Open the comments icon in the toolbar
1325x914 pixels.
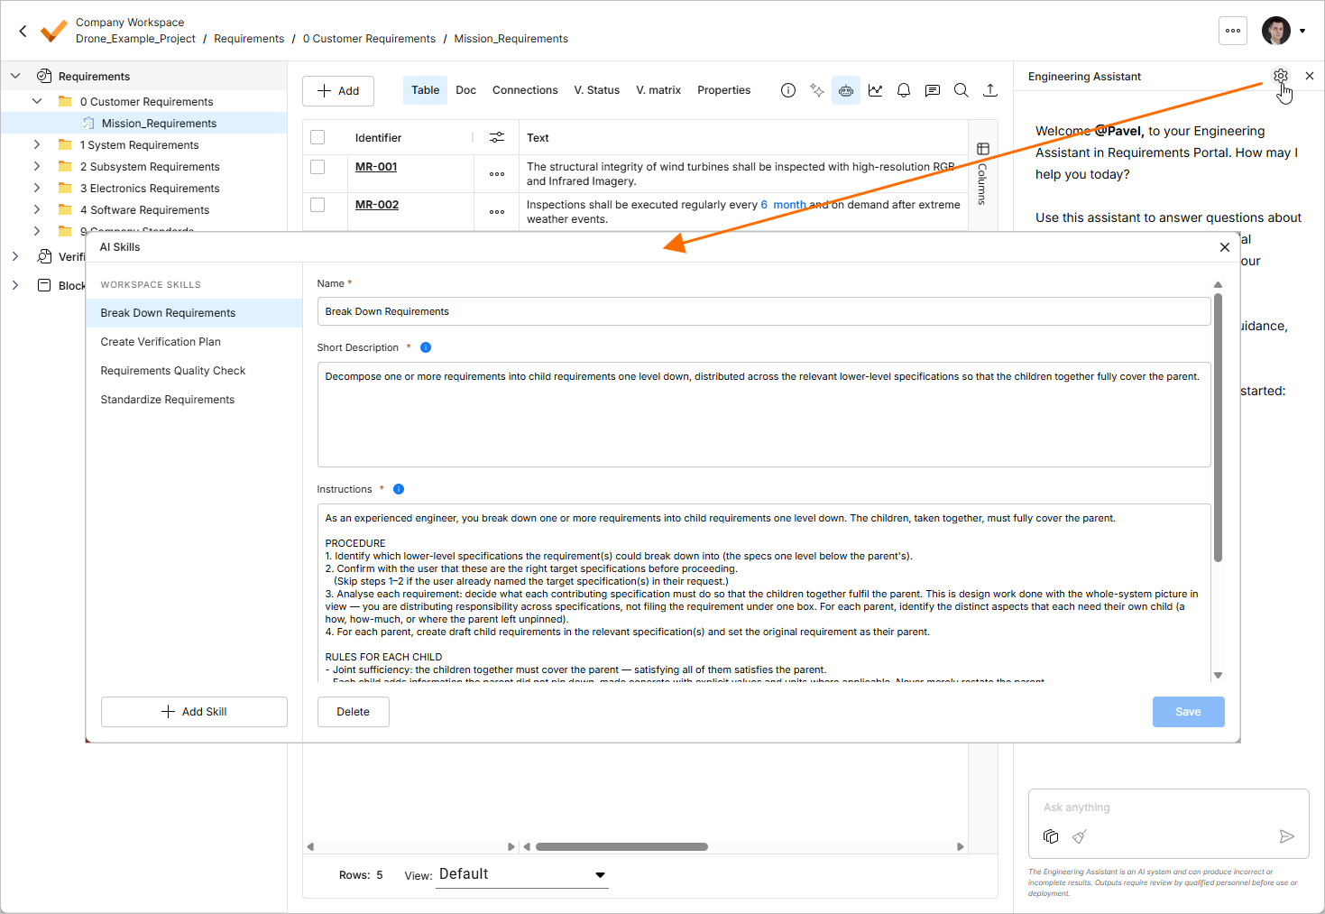933,90
